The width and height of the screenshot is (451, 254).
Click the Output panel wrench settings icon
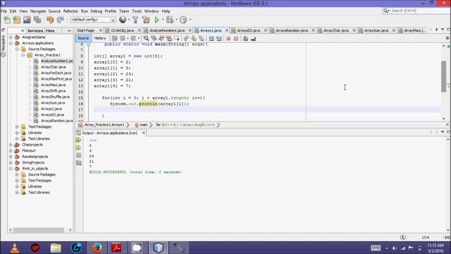tap(79, 163)
